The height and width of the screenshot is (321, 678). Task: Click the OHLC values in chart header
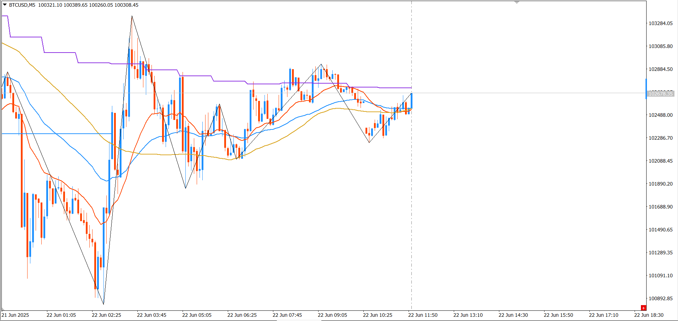click(x=88, y=5)
